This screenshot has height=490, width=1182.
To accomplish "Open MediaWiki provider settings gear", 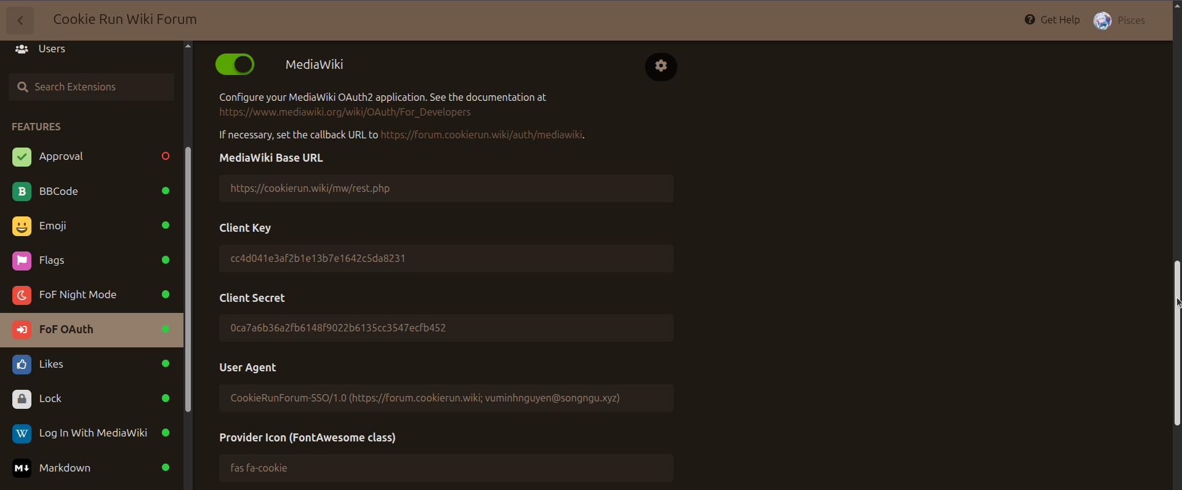I will [x=661, y=66].
